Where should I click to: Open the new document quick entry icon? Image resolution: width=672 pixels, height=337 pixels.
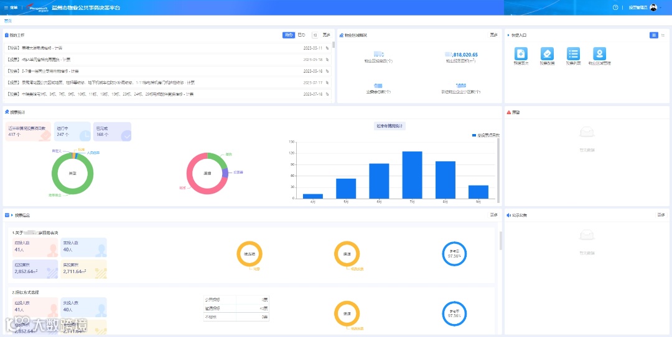coord(521,54)
